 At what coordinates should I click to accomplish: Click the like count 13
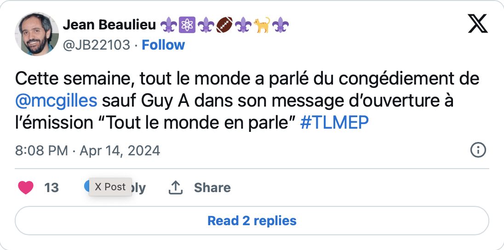(52, 187)
